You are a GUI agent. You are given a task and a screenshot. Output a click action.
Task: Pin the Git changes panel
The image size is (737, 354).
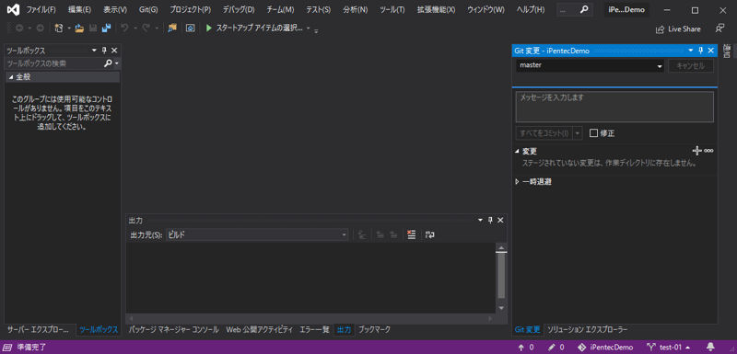pyautogui.click(x=701, y=51)
